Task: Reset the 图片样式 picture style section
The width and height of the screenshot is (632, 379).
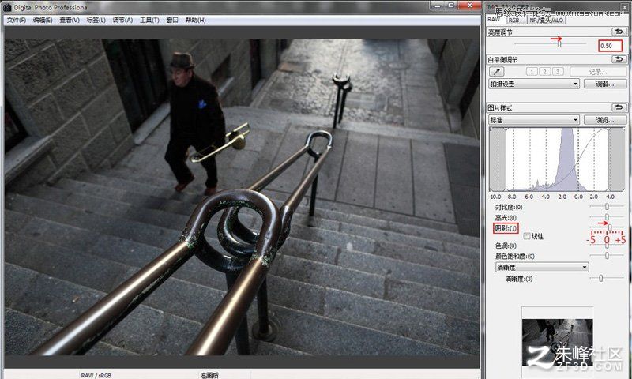Action: click(619, 107)
